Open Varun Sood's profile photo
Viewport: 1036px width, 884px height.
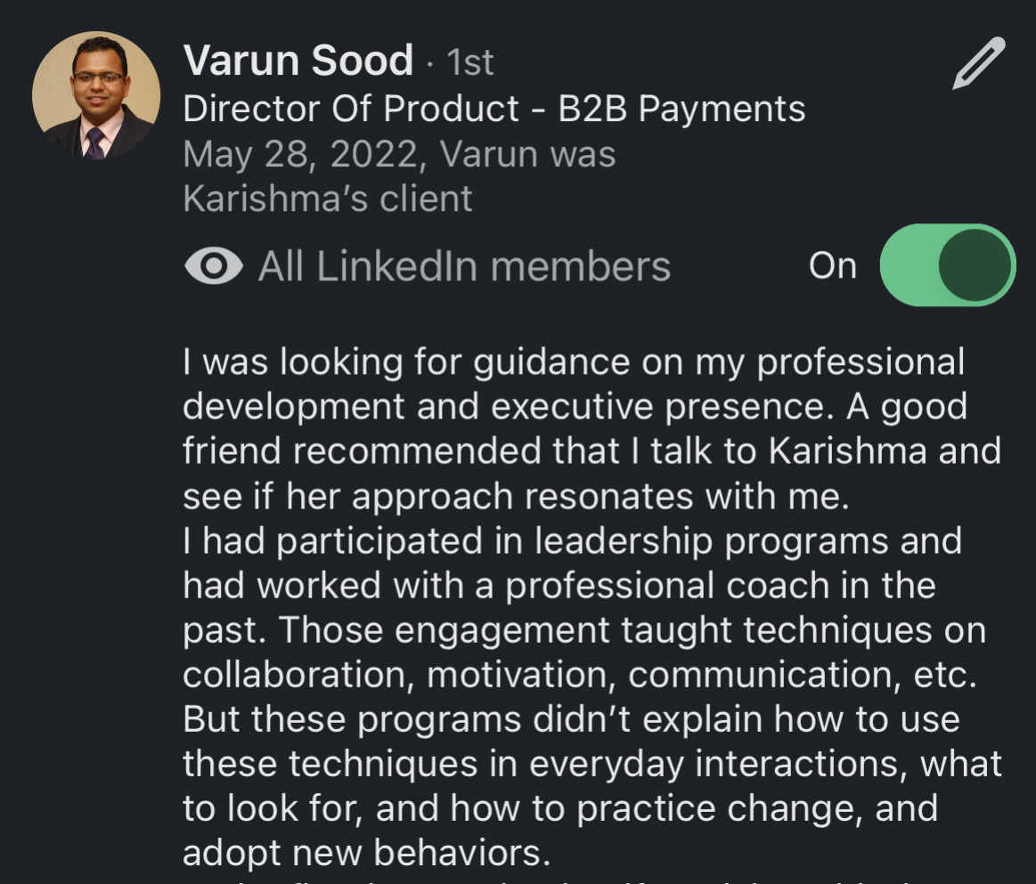click(96, 95)
